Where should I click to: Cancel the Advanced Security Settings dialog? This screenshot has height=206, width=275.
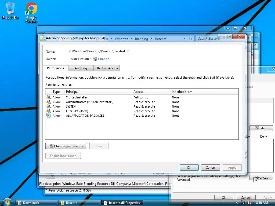pyautogui.click(x=211, y=167)
